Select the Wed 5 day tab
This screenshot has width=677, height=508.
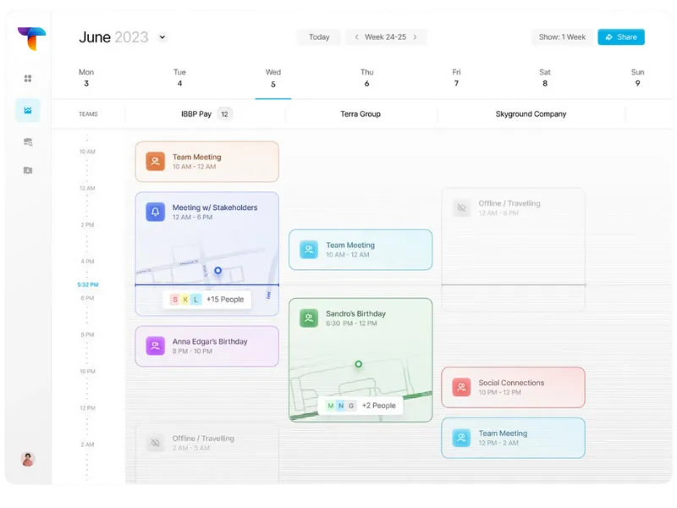click(x=272, y=78)
